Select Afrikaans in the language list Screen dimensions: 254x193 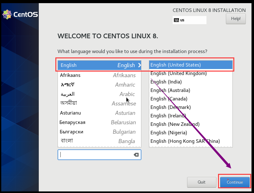tap(99, 75)
